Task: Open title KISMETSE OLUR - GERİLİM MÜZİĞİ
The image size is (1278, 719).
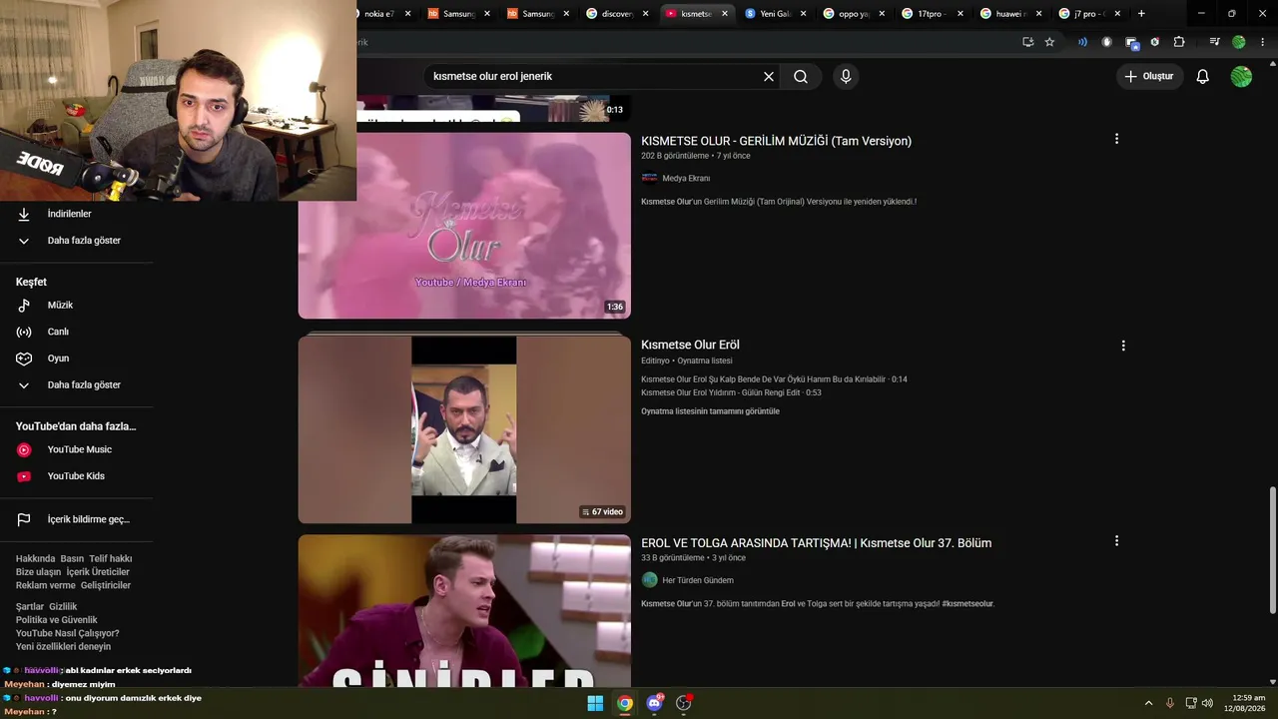Action: click(x=776, y=142)
